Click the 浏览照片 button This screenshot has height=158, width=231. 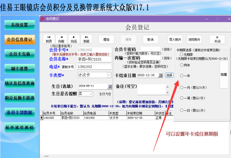pyautogui.click(x=194, y=39)
